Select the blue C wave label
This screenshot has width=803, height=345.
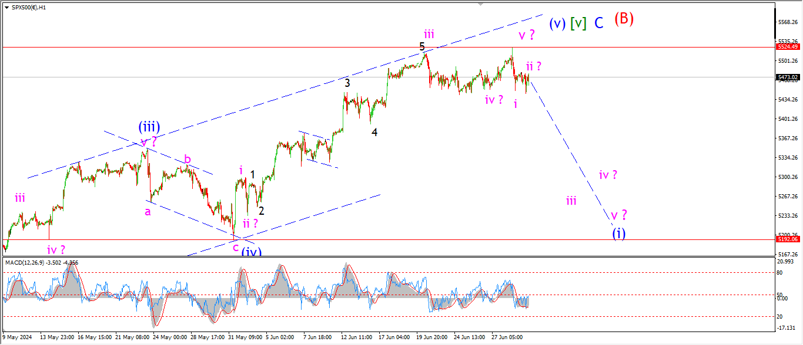click(598, 23)
